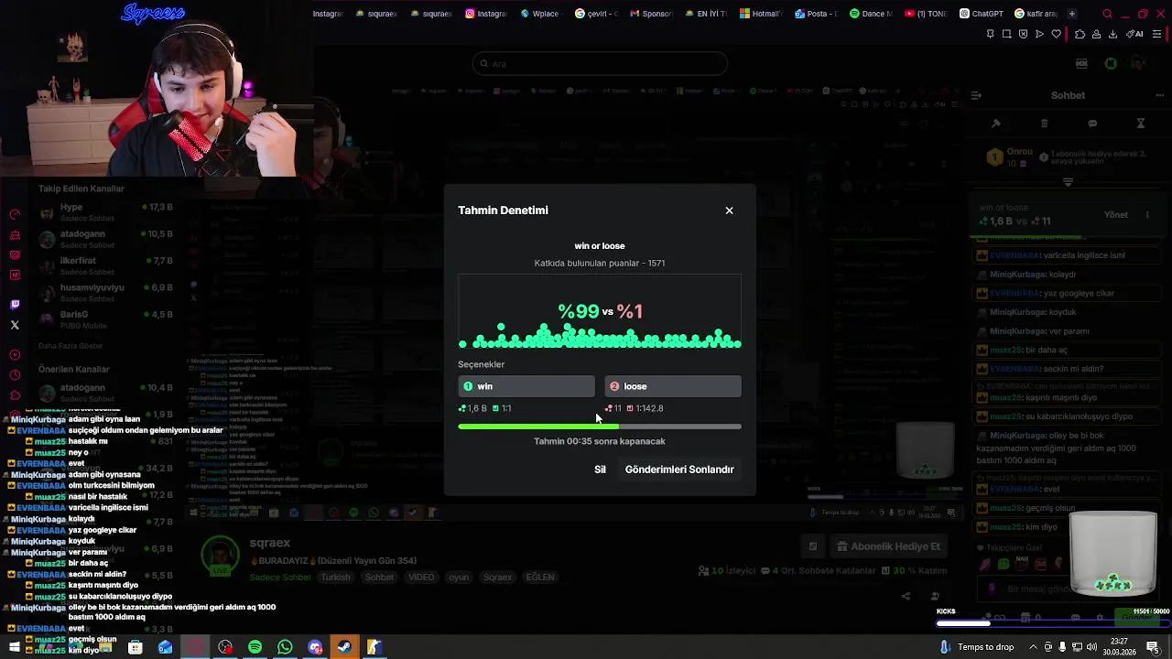
Task: Click the browser extensions puzzle icon
Action: [1080, 34]
